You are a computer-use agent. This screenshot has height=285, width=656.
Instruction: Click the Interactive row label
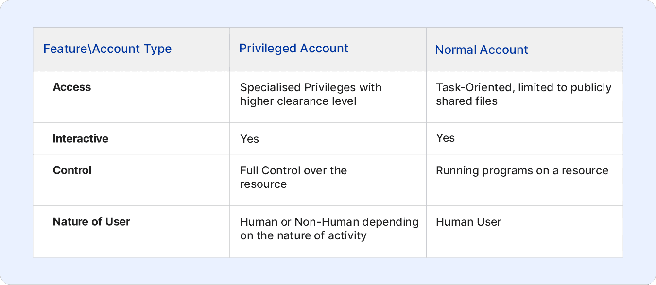(x=81, y=139)
